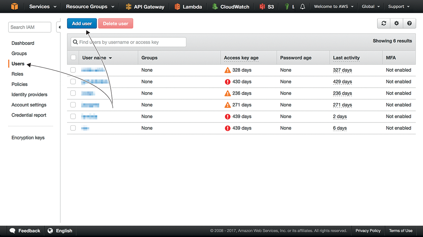
Task: Open the Global region dropdown
Action: click(371, 7)
